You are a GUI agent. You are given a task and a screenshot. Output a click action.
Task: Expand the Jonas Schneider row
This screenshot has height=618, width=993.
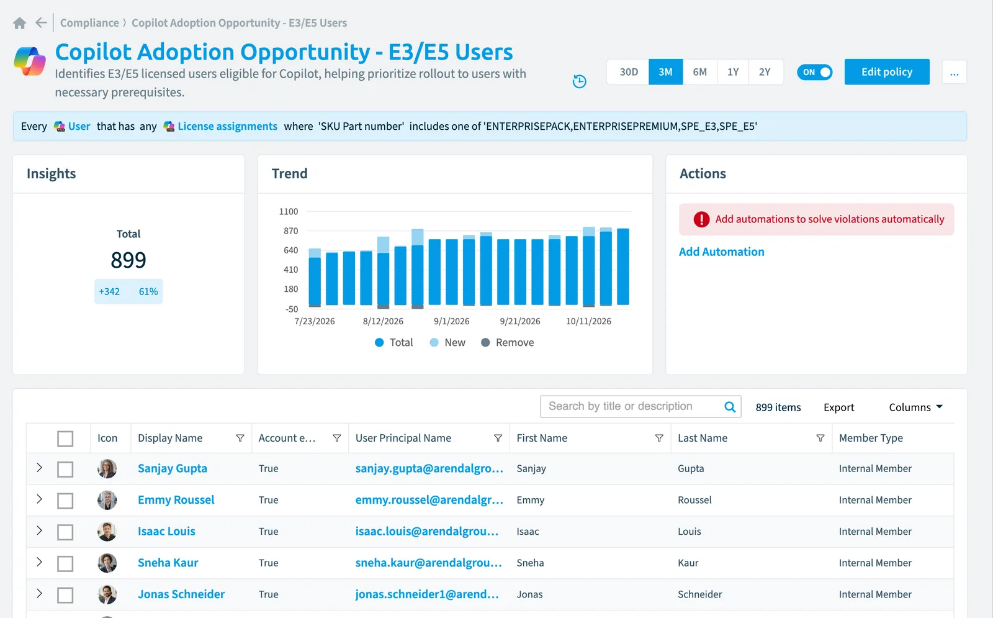click(39, 593)
